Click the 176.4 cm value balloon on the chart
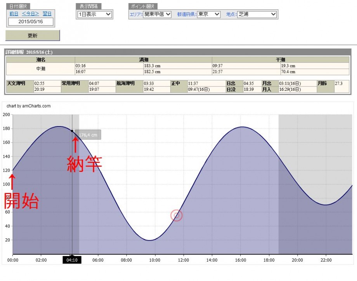357x281 pixels. (88, 135)
